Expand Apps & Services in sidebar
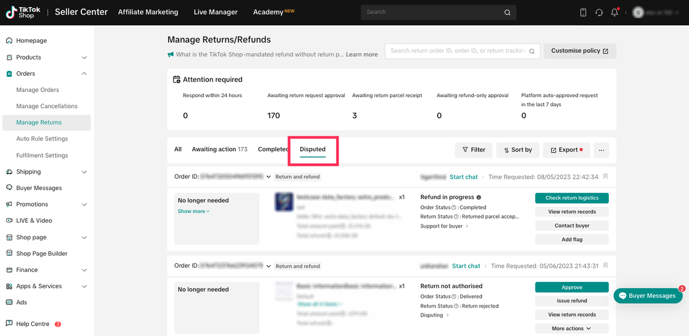Image resolution: width=689 pixels, height=336 pixels. 84,287
